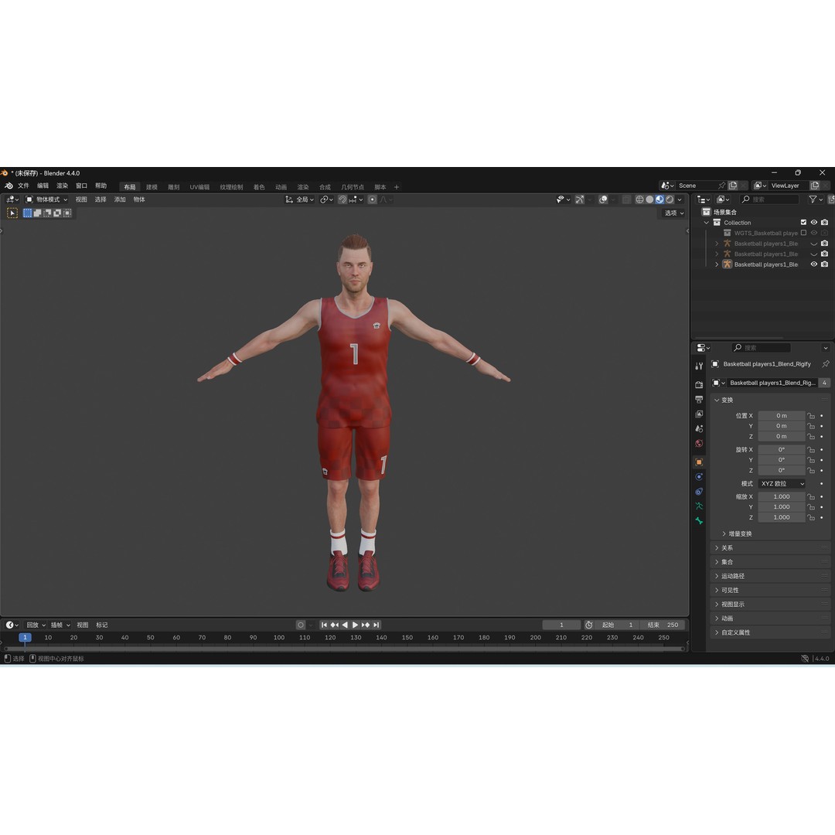Collapse the 变换 panel

click(771, 400)
